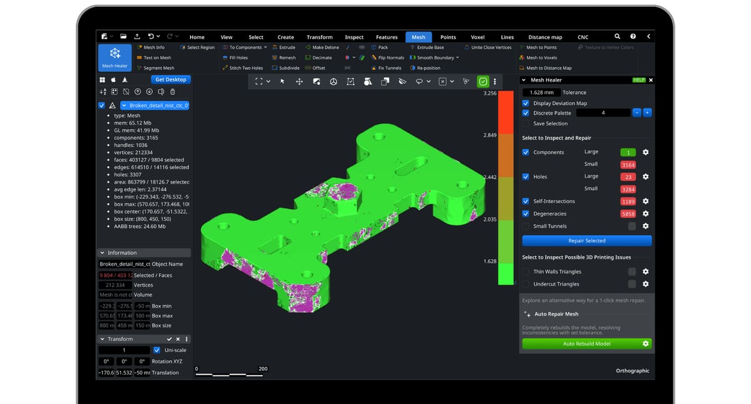Switch to the CNC tab
This screenshot has width=751, height=404.
coord(583,37)
